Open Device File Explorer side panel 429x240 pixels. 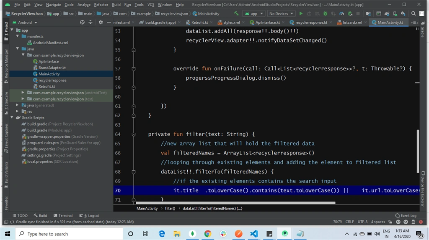coord(423,188)
